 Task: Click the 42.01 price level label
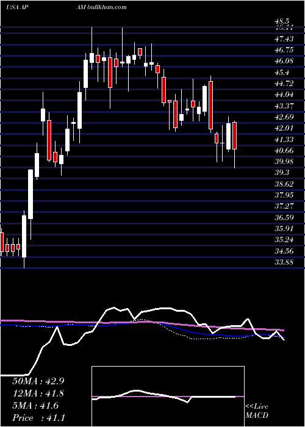284,128
